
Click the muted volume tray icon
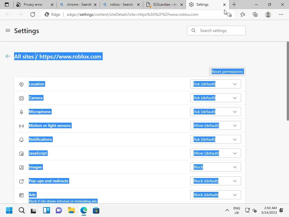[255, 210]
